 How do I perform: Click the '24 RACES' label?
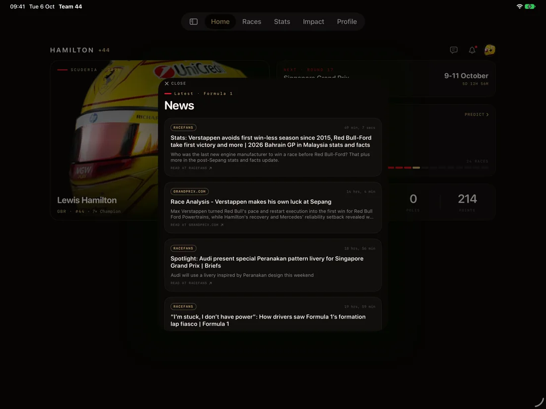tap(478, 162)
